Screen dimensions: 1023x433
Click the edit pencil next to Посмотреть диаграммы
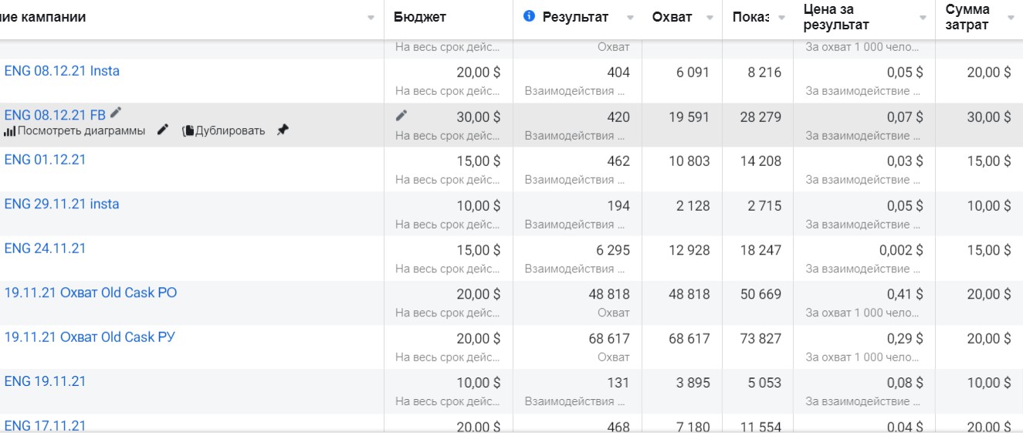click(162, 130)
